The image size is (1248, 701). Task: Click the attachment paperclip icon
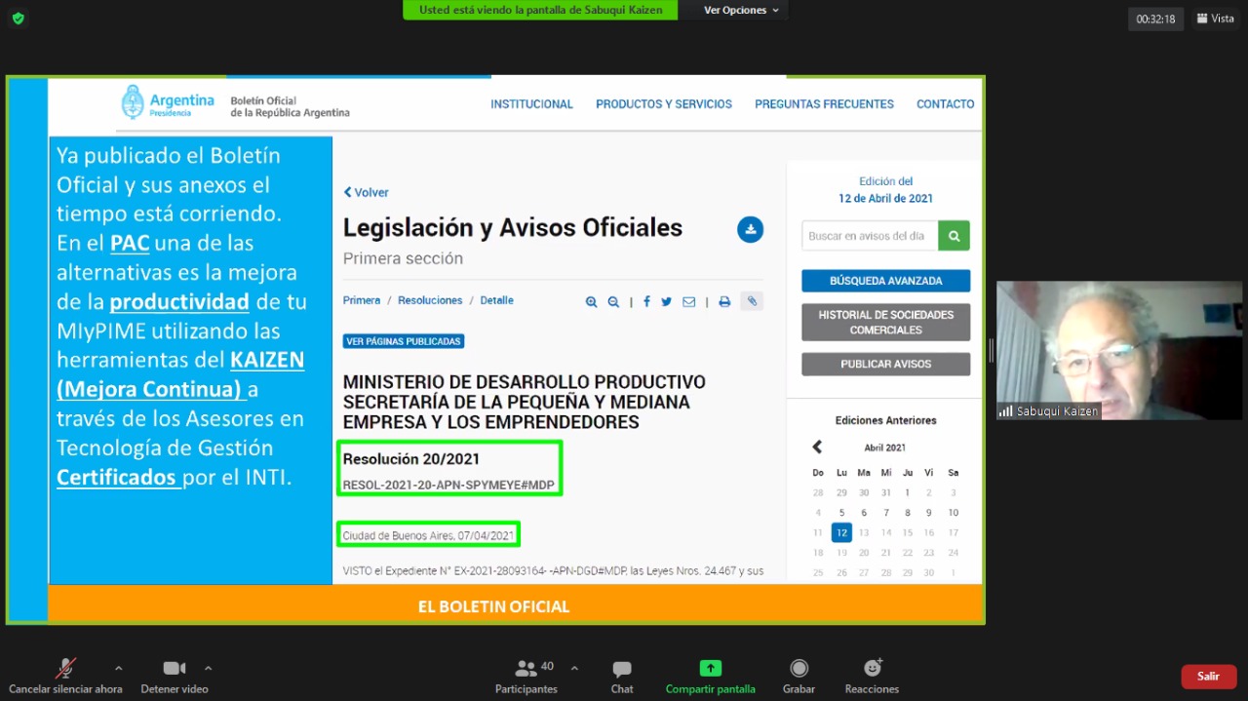[751, 301]
